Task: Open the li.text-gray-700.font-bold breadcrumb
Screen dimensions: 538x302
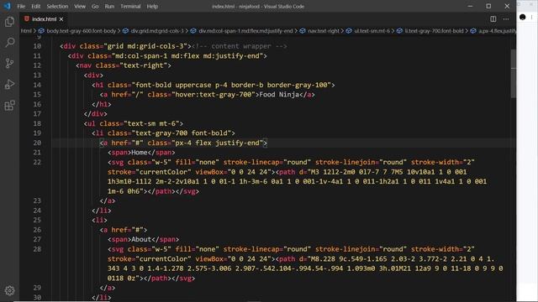Action: (430, 31)
